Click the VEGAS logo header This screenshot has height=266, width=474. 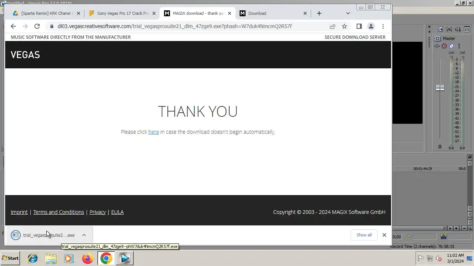click(25, 55)
